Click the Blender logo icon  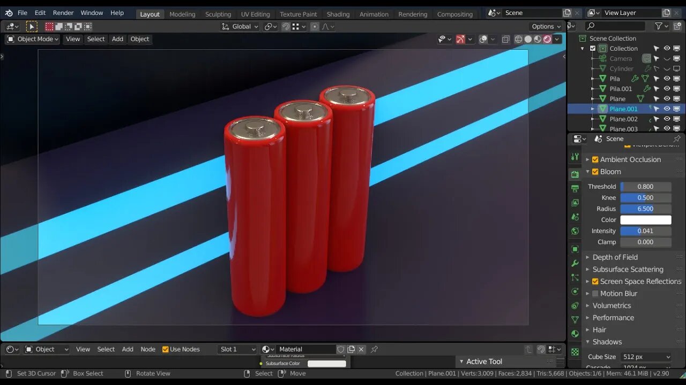[9, 13]
